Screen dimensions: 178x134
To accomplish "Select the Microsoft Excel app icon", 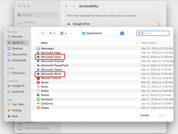I will click(38, 57).
